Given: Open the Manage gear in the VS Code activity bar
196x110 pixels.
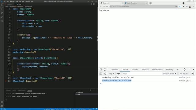Looking at the screenshot, I should (2, 106).
